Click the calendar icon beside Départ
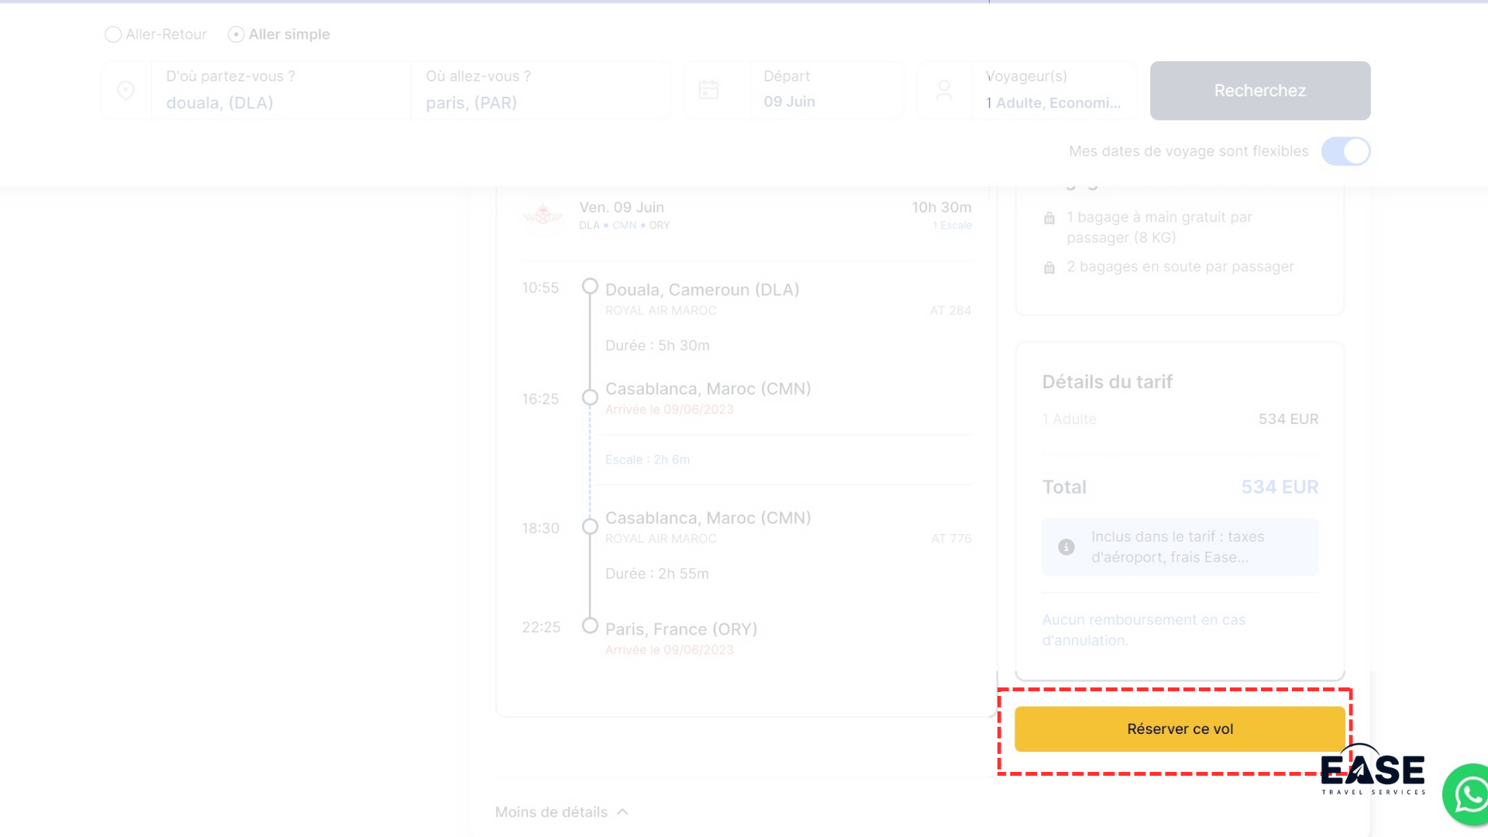 click(x=708, y=90)
